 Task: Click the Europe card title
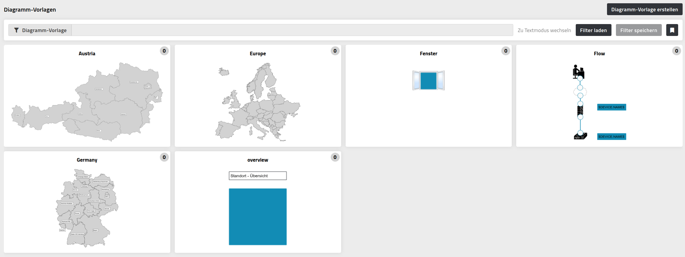[258, 53]
